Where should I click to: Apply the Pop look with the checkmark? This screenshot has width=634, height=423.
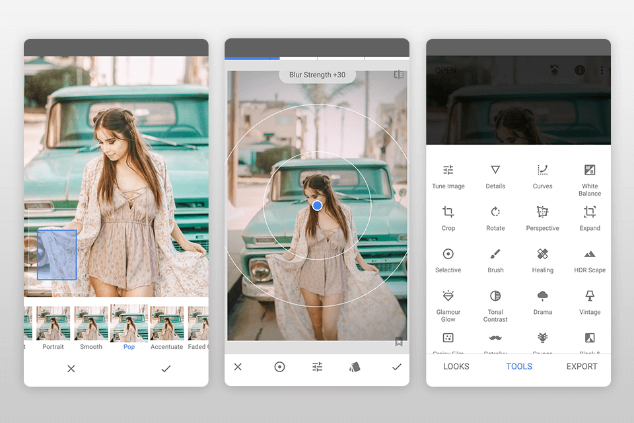click(166, 369)
